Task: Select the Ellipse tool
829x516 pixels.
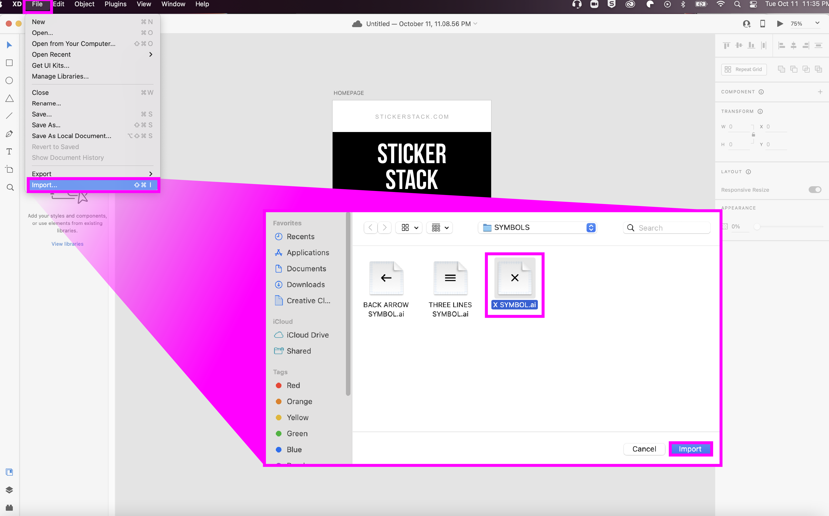Action: pyautogui.click(x=9, y=81)
